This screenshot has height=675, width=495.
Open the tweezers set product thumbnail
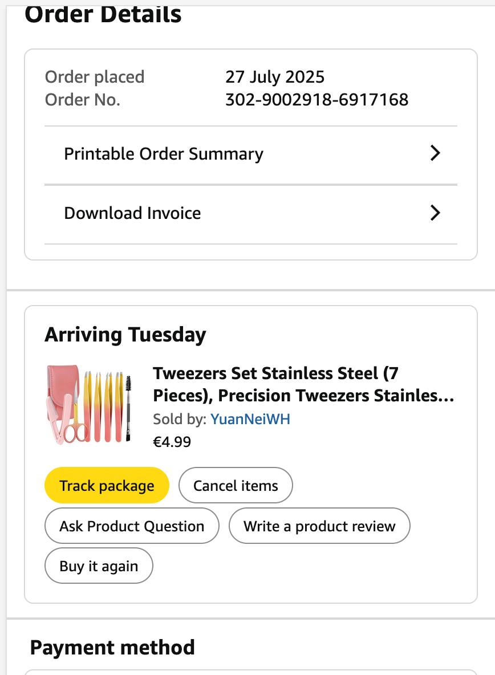[89, 404]
